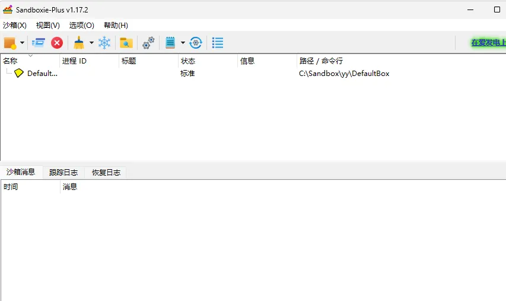Click the blue notepad edit ini icon

170,43
